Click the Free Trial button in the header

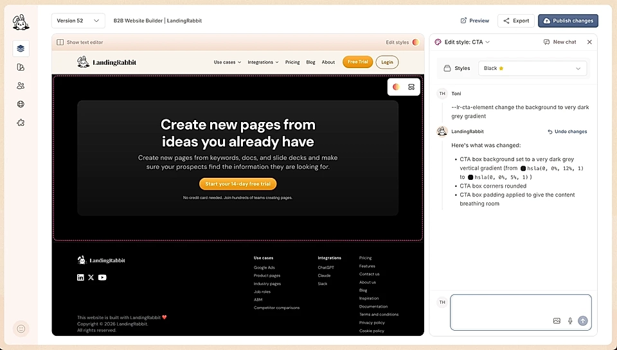tap(358, 62)
